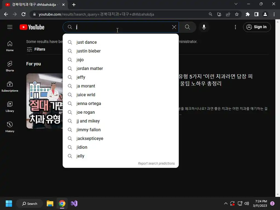
Task: Select suggestion 'justin bieber'
Action: tap(121, 51)
